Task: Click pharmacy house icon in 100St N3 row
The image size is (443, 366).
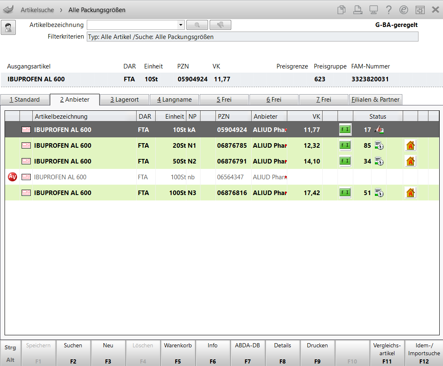Action: [410, 193]
